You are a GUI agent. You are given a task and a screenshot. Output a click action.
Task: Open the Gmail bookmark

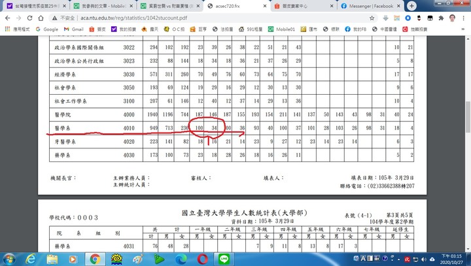[x=73, y=29]
